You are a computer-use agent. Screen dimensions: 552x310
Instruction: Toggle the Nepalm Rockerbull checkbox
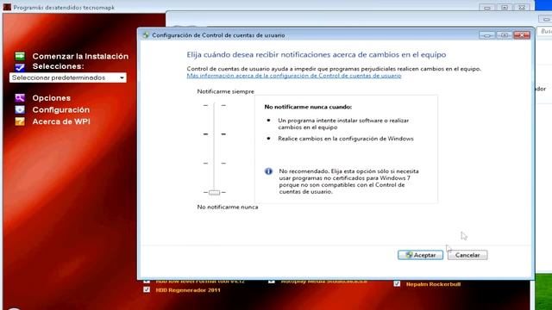[397, 283]
